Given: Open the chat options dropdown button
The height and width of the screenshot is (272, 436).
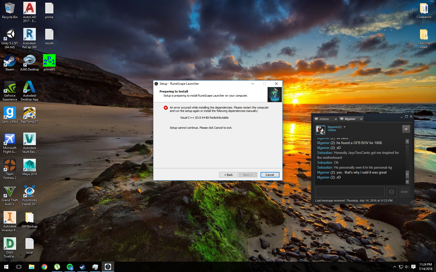Looking at the screenshot, I should click(x=406, y=129).
